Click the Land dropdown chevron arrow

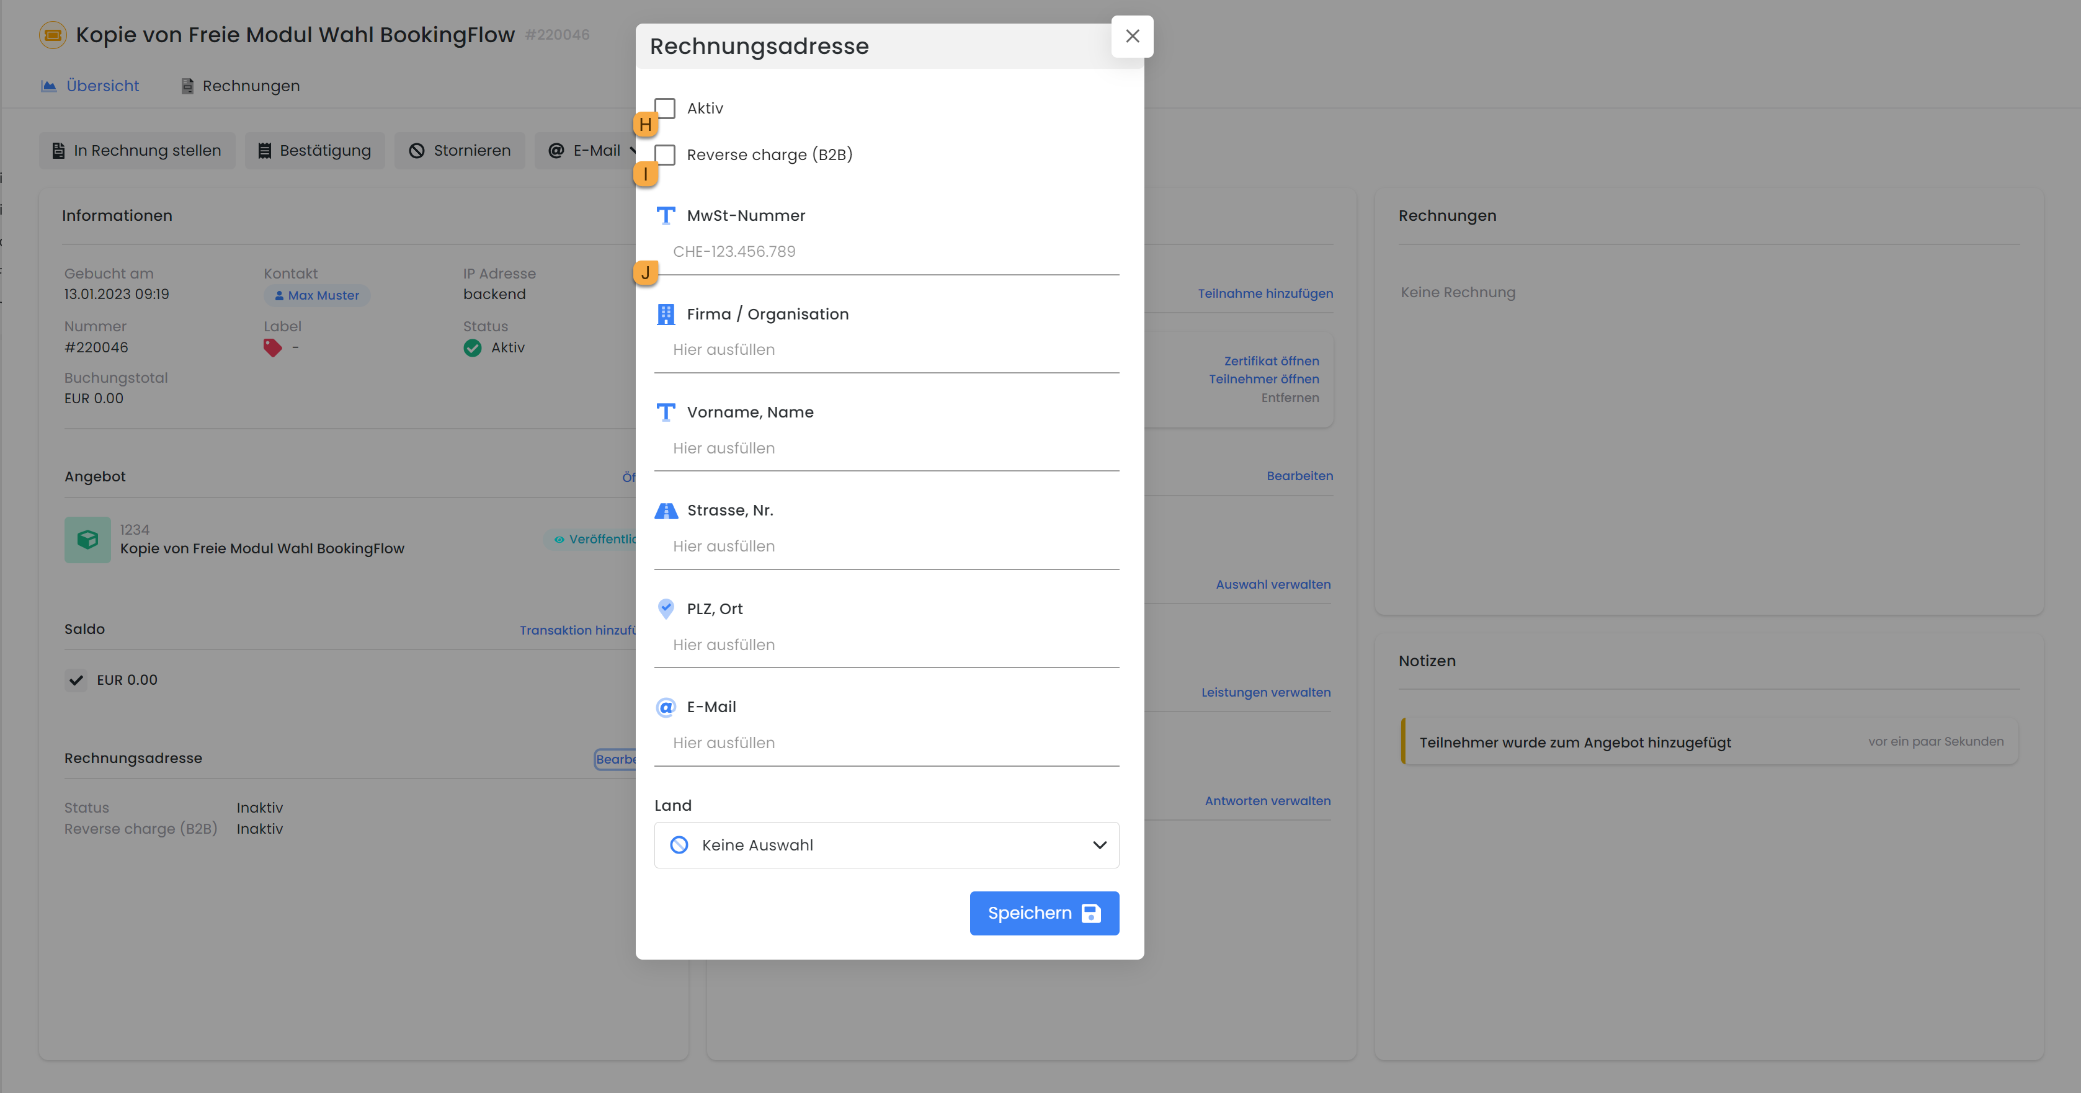pos(1098,845)
